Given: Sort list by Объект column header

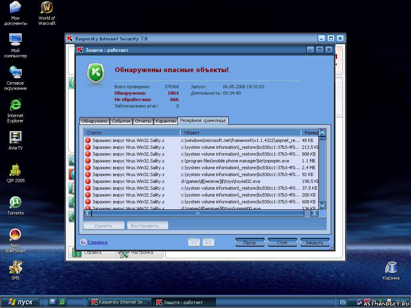Looking at the screenshot, I should (240, 133).
